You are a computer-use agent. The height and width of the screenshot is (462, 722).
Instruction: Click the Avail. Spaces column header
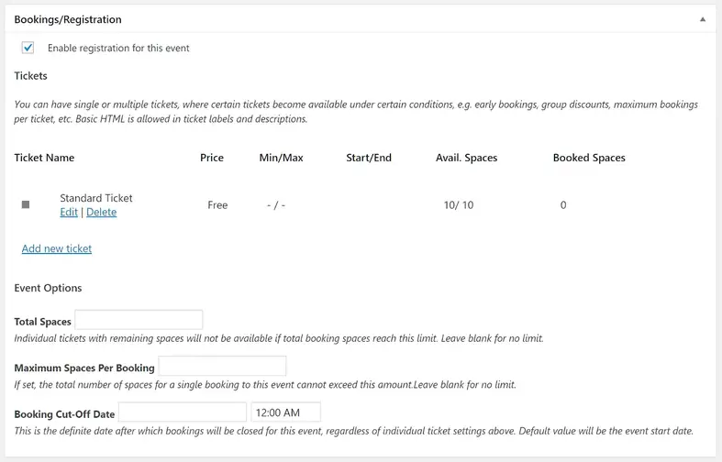coord(466,158)
